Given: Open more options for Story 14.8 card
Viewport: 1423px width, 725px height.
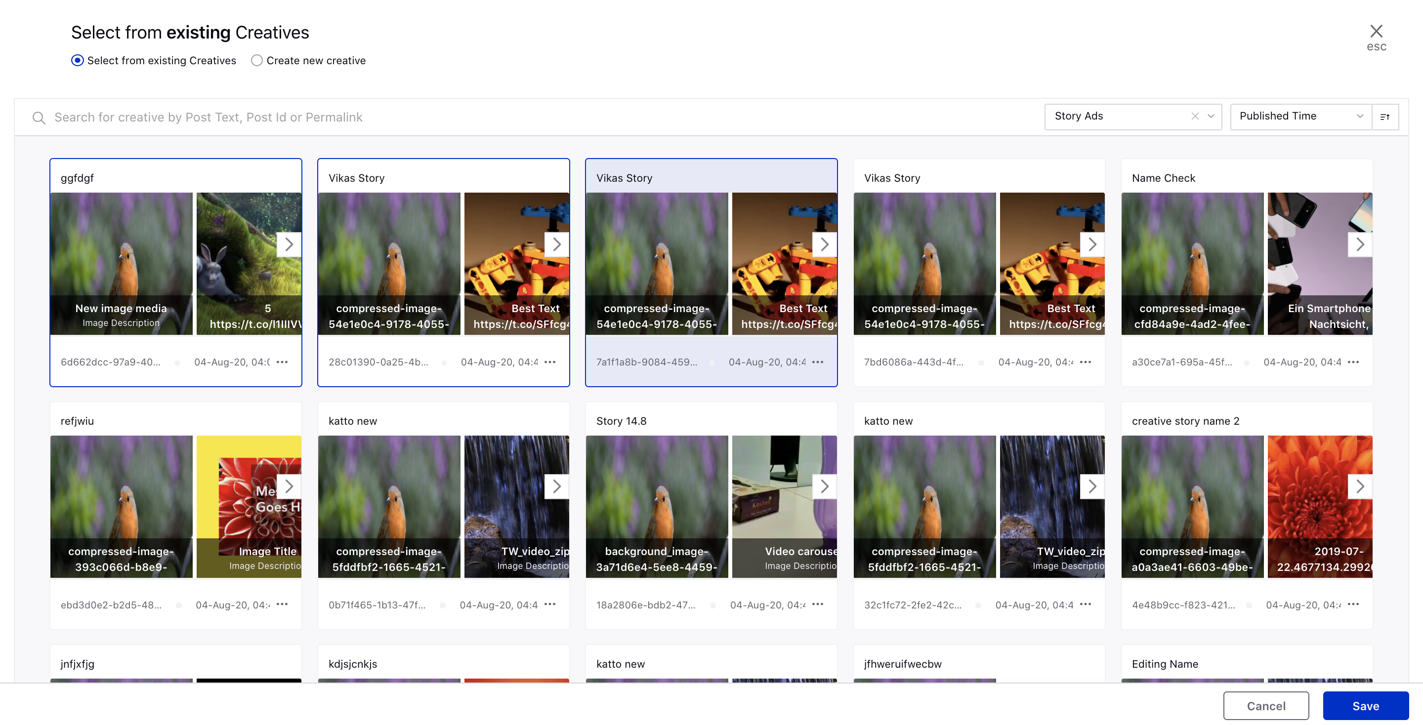Looking at the screenshot, I should tap(818, 604).
